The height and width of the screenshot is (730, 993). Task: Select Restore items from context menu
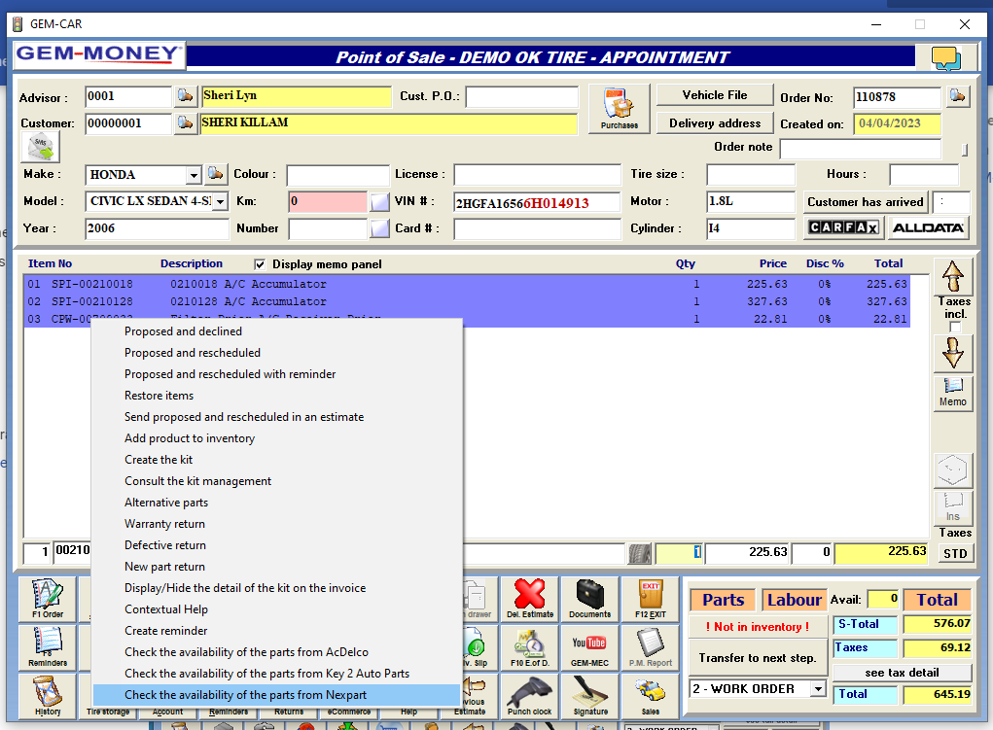tap(159, 396)
